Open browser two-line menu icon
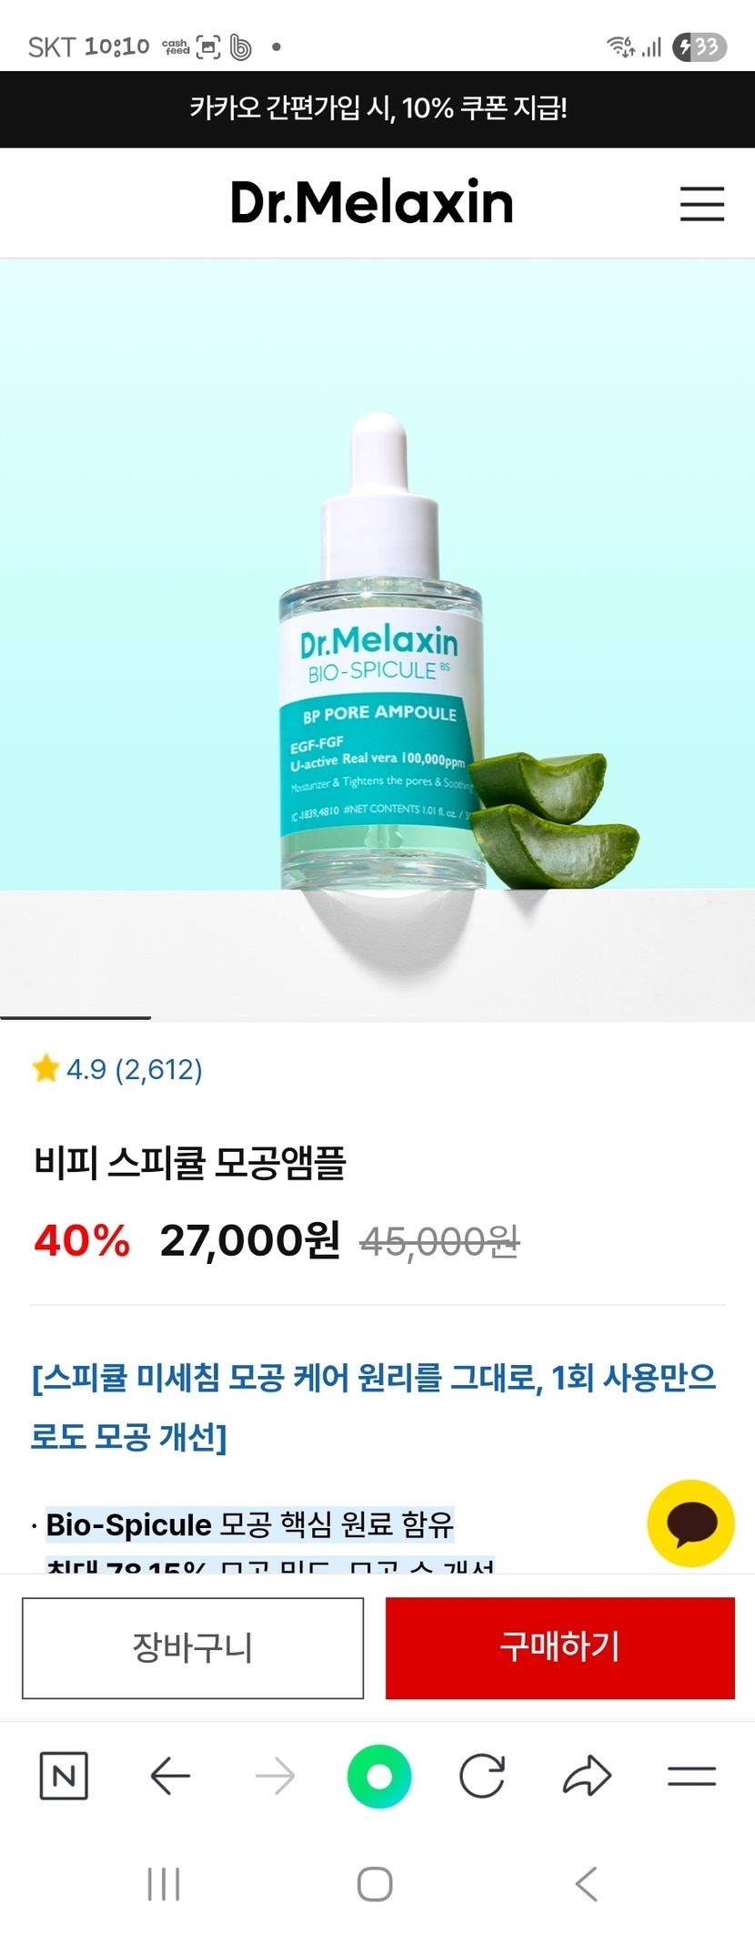755x1936 pixels. pos(692,1776)
